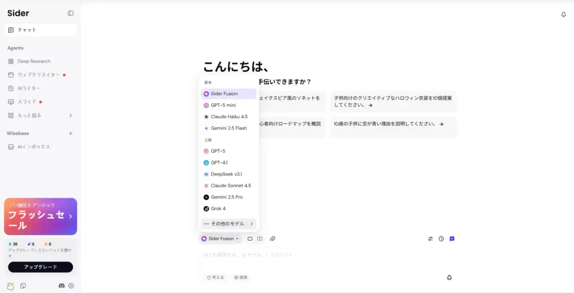Click the Halloween costume suggestion card

(393, 101)
